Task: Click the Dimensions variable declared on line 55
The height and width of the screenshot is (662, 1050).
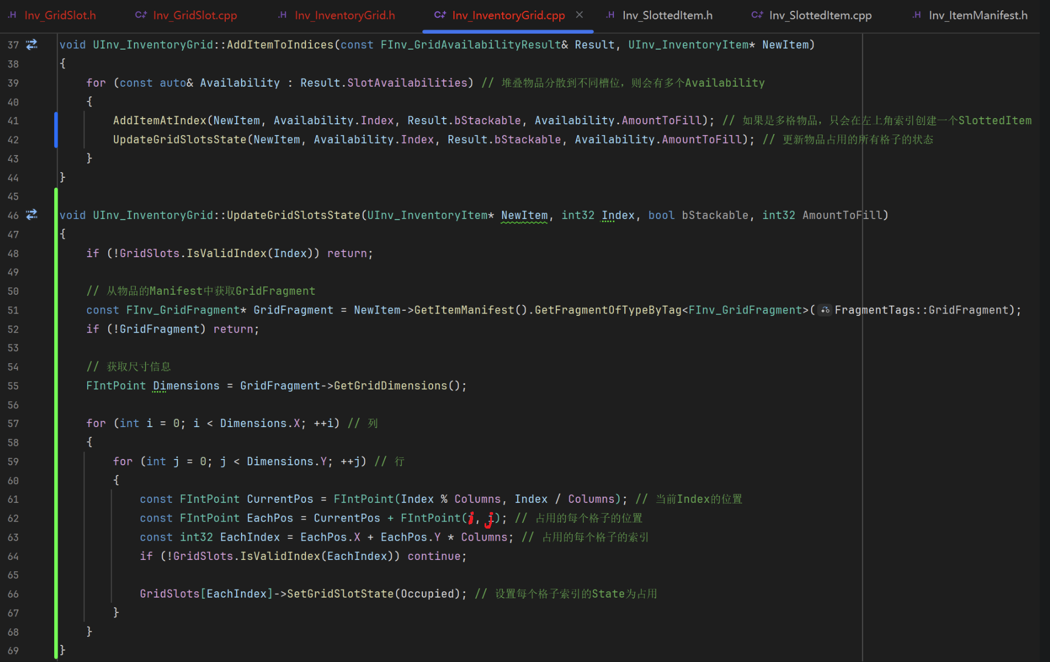Action: (x=186, y=386)
